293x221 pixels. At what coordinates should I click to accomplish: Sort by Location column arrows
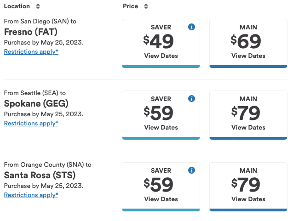(x=38, y=6)
